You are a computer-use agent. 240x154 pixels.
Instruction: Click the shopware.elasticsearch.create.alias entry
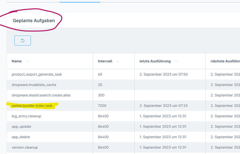[41, 95]
